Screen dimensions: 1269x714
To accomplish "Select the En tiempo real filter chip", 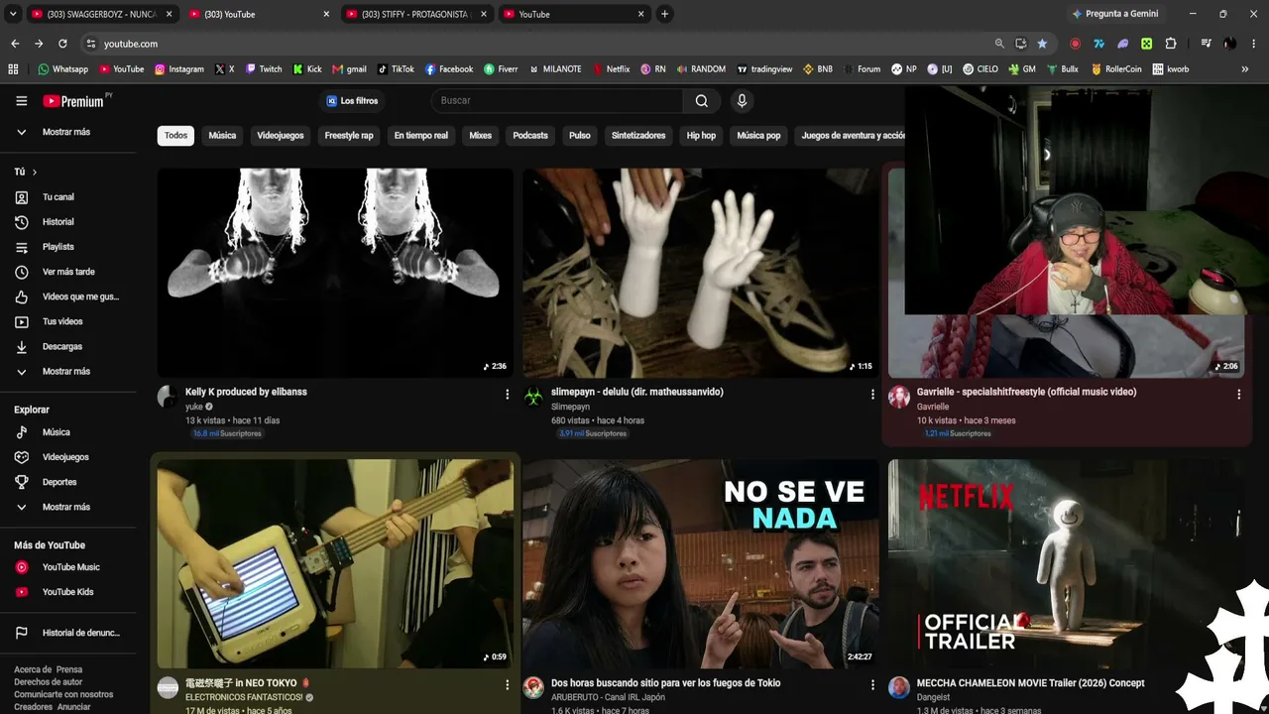I will [x=421, y=136].
